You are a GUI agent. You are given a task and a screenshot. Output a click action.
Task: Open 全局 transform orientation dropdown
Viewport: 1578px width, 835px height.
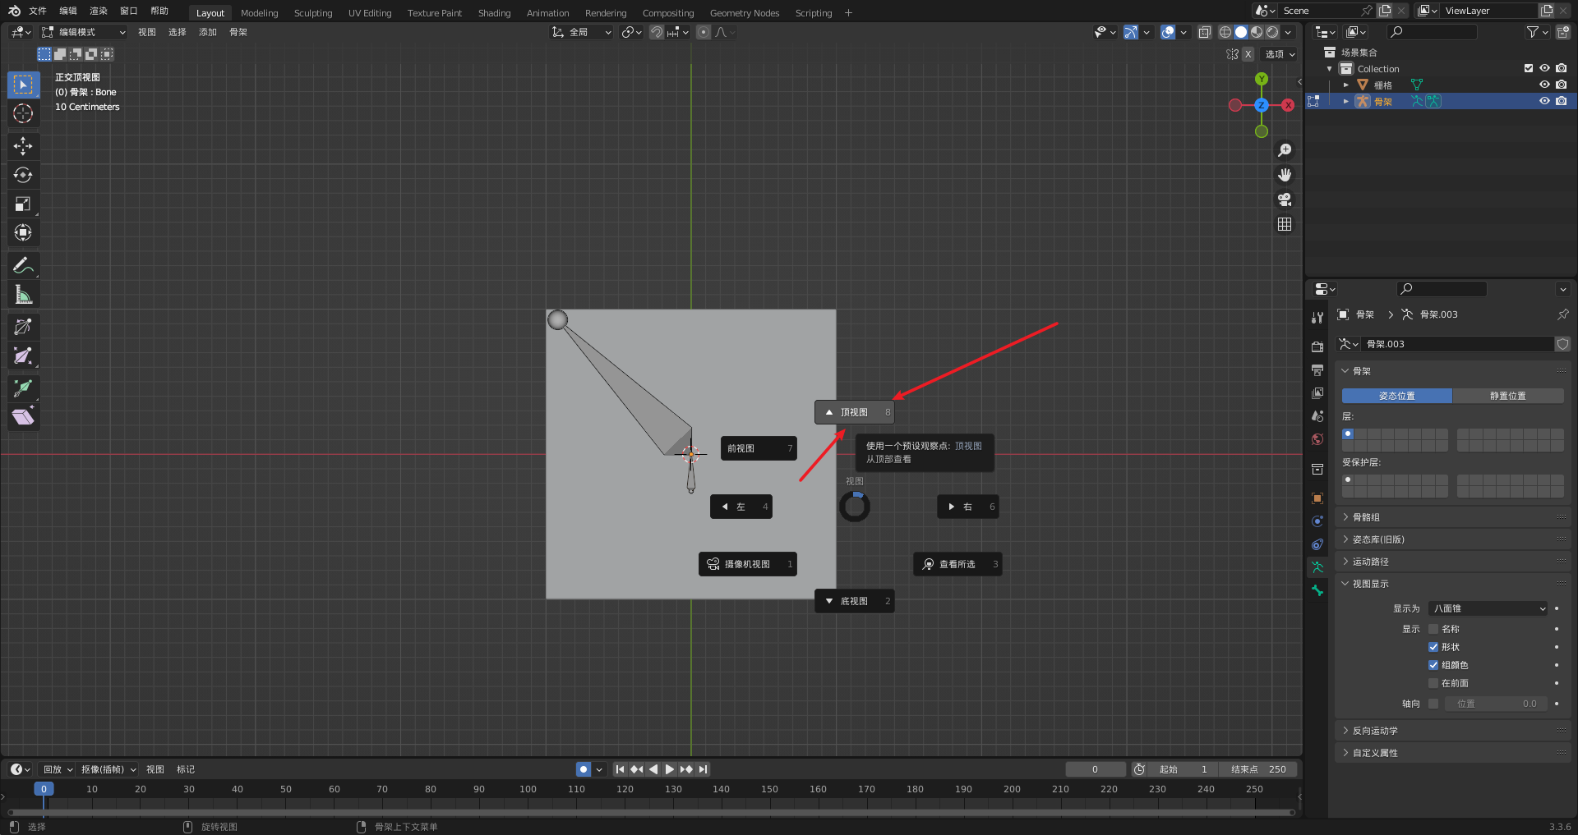582,32
